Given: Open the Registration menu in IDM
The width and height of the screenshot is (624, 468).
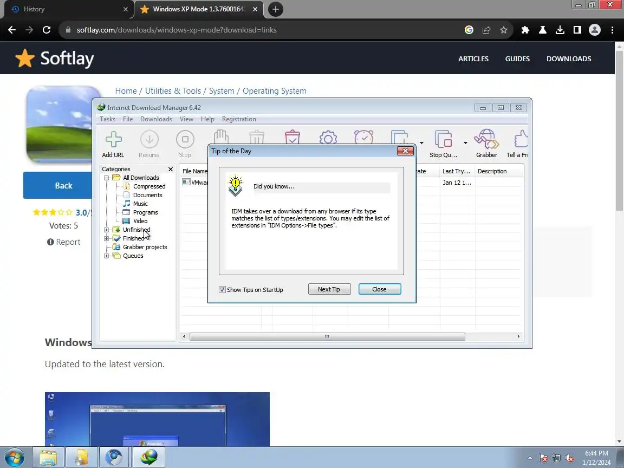Looking at the screenshot, I should tap(239, 119).
